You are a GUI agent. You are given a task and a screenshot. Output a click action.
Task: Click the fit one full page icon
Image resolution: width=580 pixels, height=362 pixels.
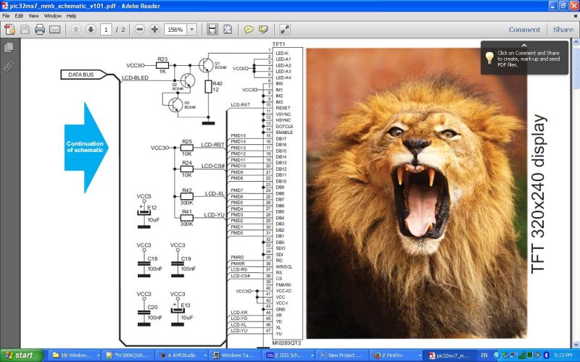[x=228, y=29]
